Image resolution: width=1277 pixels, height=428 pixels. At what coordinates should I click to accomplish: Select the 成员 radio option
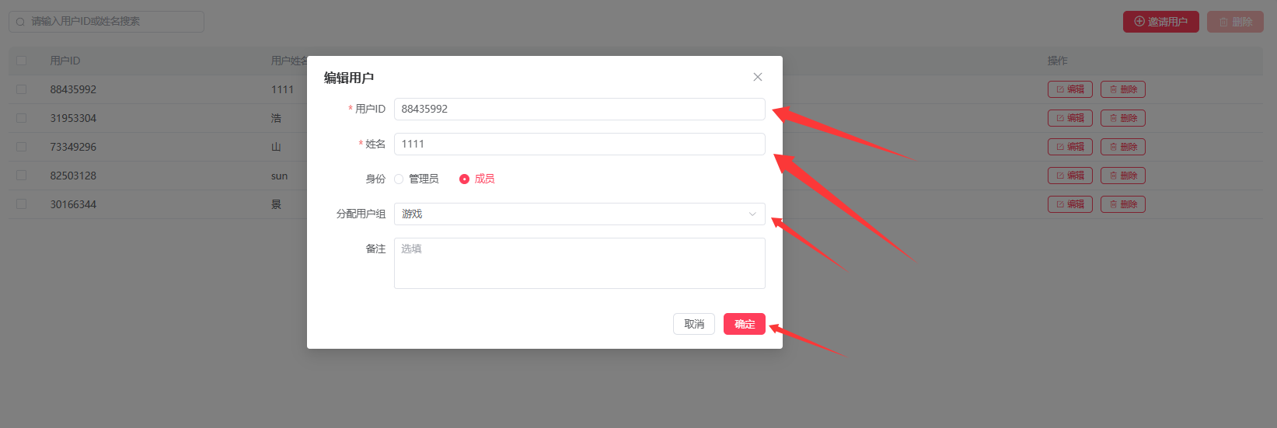point(477,179)
